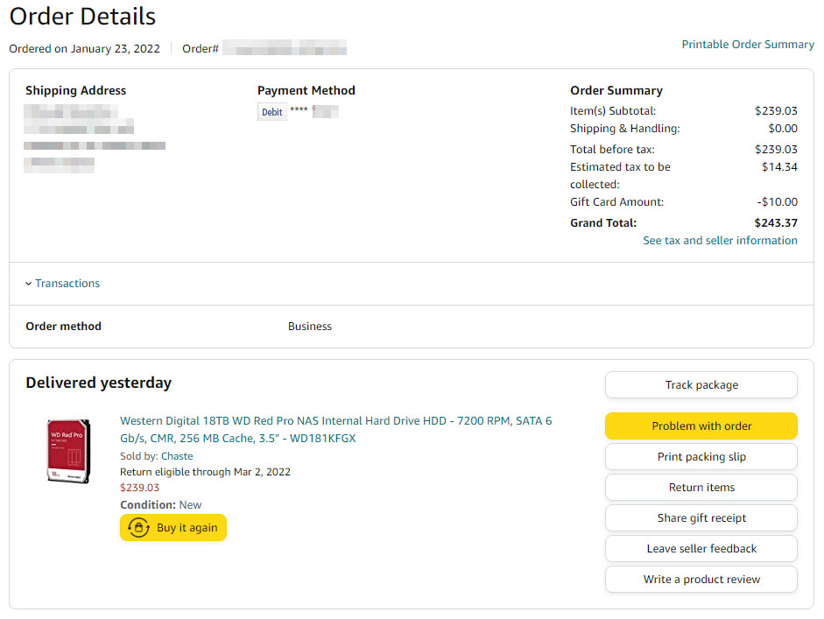
Task: Click Print packing slip button
Action: tap(701, 457)
